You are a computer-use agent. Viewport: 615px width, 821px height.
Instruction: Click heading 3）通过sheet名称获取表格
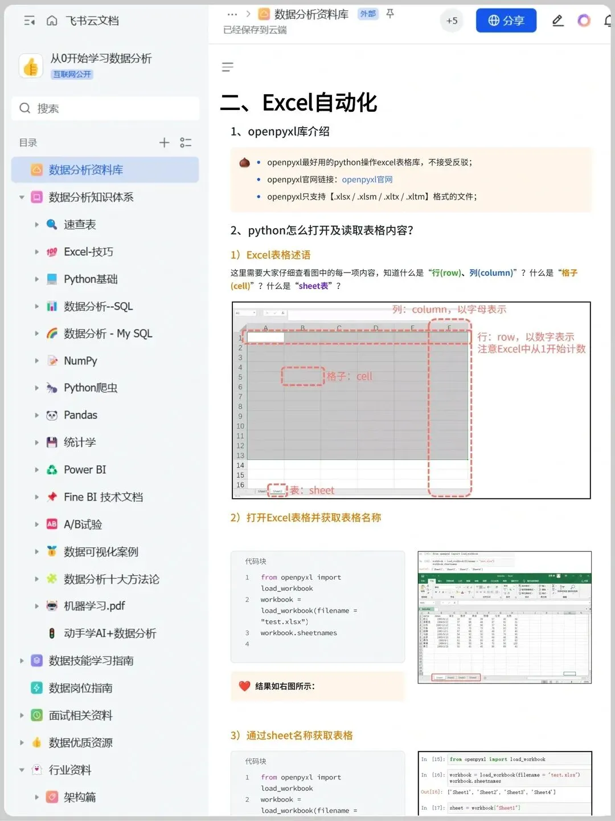[292, 735]
